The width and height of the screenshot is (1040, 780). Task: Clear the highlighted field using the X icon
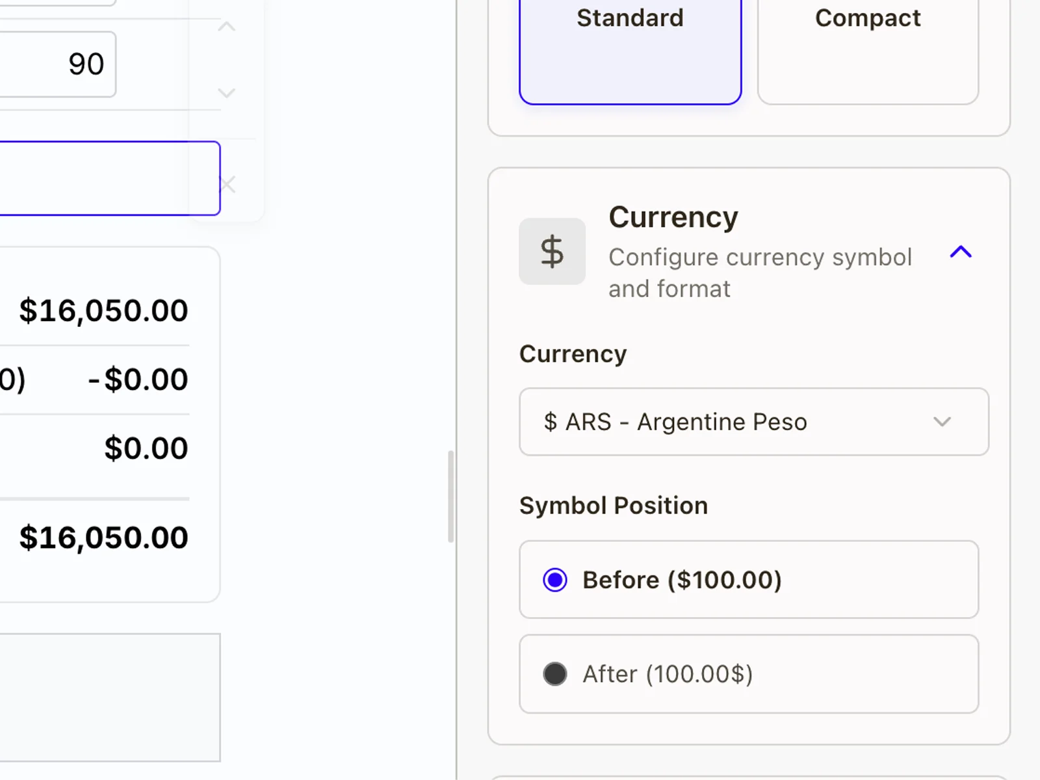point(227,185)
